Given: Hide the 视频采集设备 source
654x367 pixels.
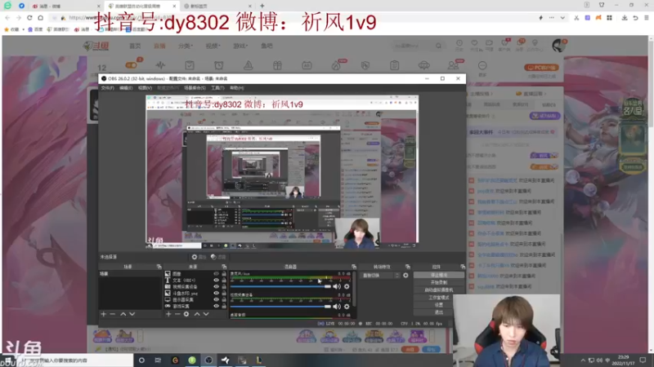Looking at the screenshot, I should point(216,287).
